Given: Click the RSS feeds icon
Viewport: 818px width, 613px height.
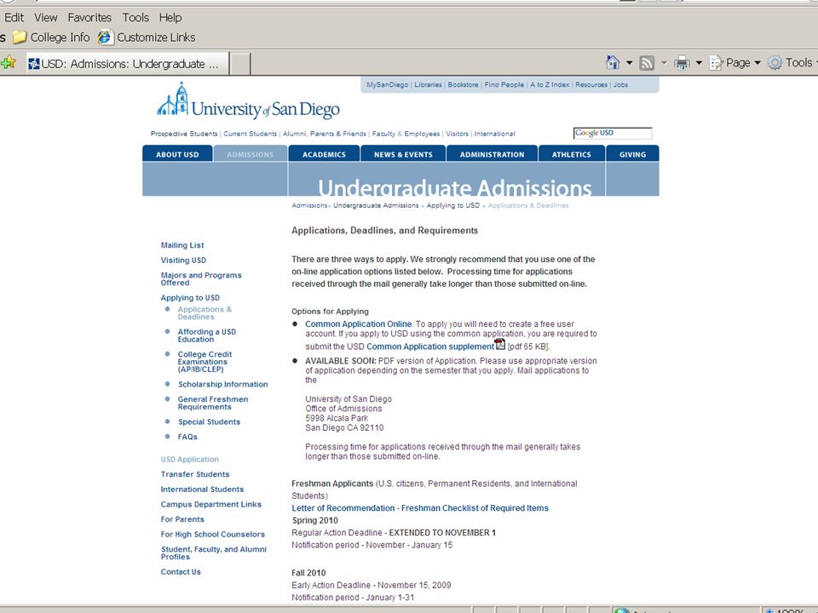Looking at the screenshot, I should pyautogui.click(x=647, y=63).
